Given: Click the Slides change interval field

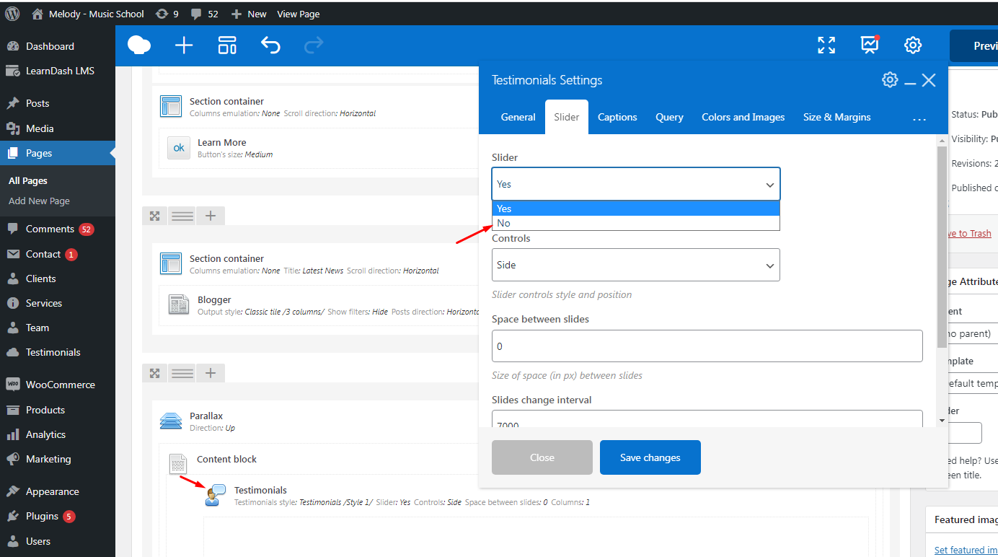Looking at the screenshot, I should pyautogui.click(x=707, y=418).
